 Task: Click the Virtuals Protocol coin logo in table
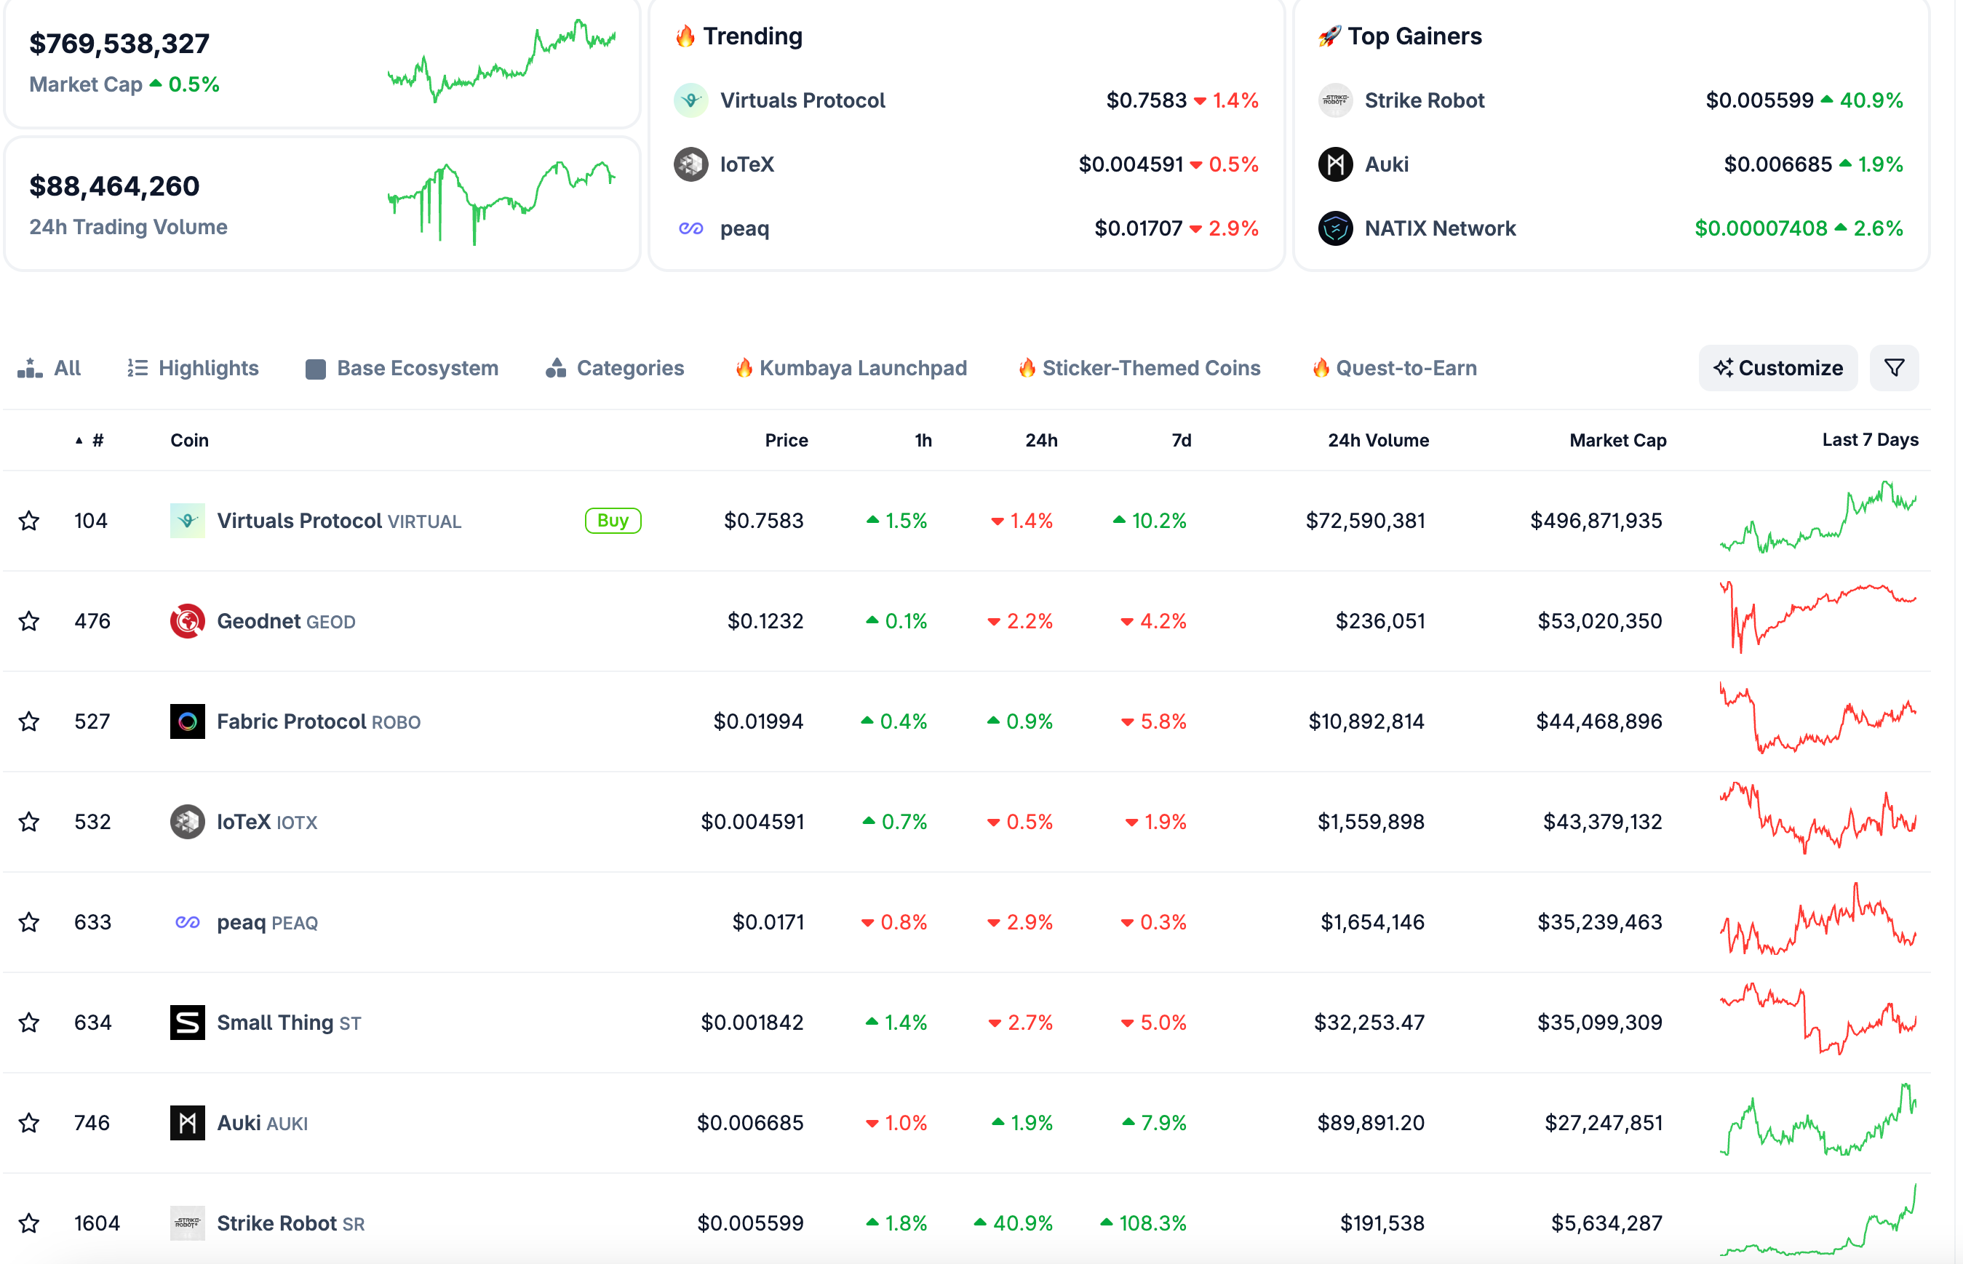187,521
